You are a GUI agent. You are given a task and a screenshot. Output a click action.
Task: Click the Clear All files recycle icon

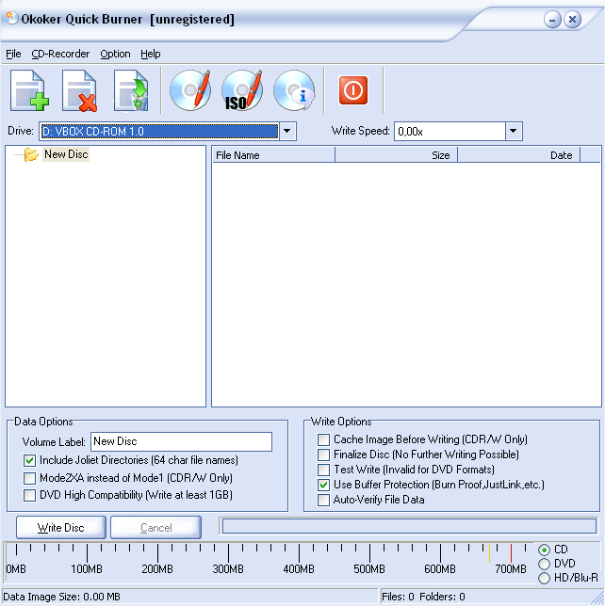pos(131,91)
